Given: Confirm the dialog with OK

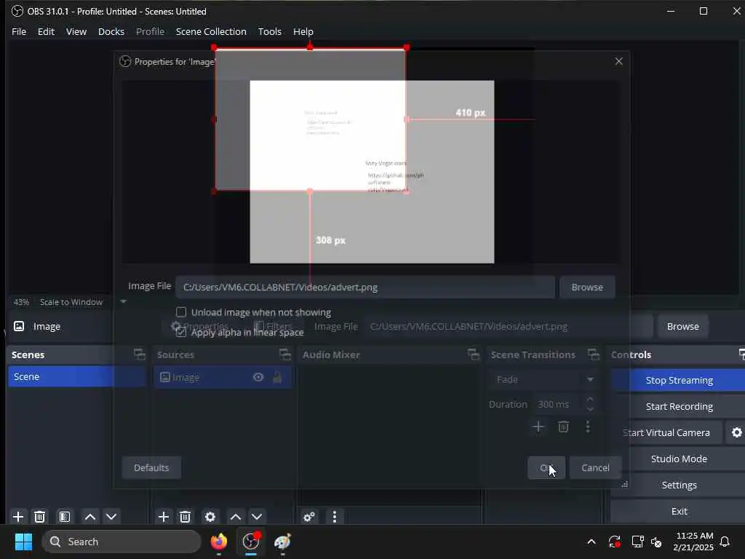Looking at the screenshot, I should (546, 468).
